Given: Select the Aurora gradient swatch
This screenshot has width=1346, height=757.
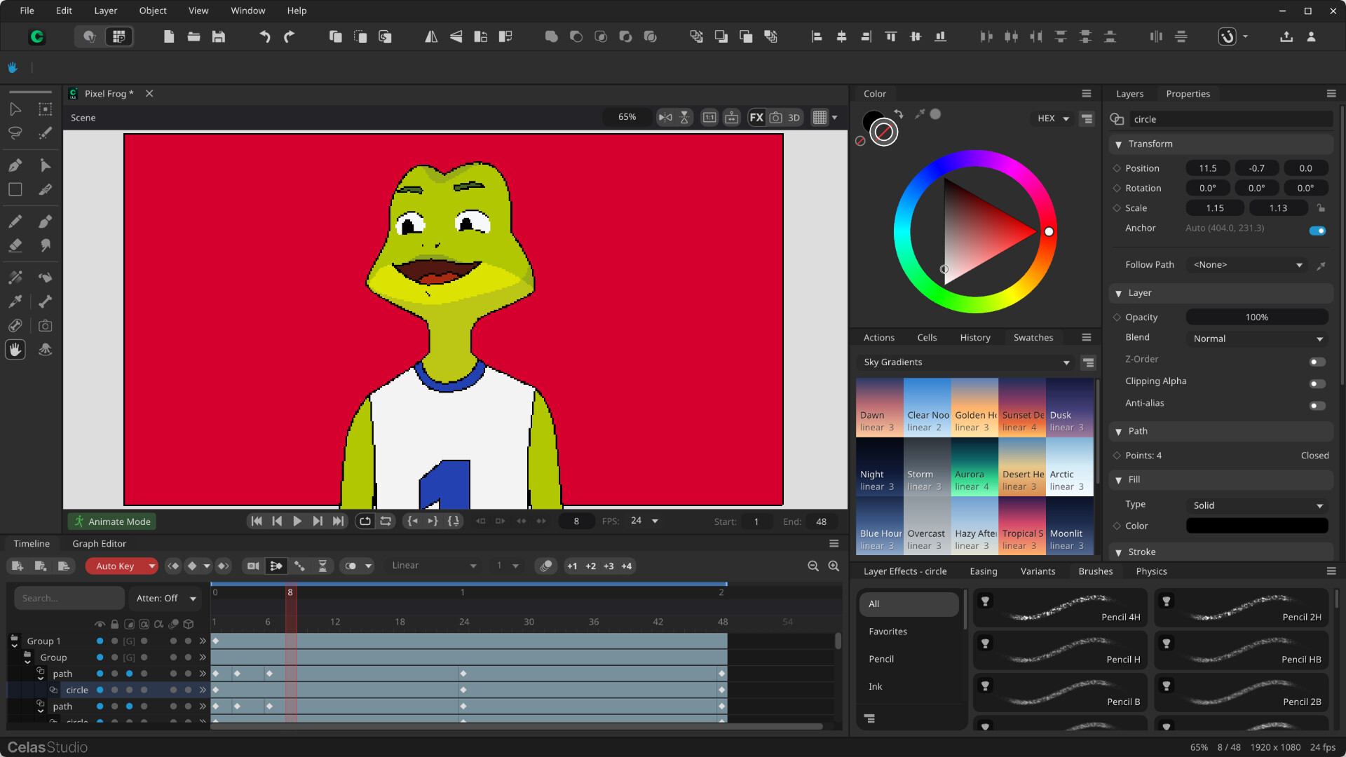Looking at the screenshot, I should (x=974, y=466).
